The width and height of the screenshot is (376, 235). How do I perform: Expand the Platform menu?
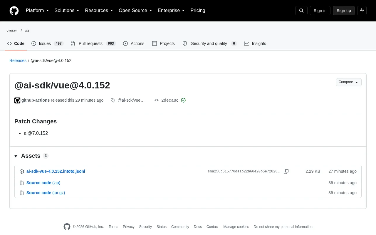[37, 11]
